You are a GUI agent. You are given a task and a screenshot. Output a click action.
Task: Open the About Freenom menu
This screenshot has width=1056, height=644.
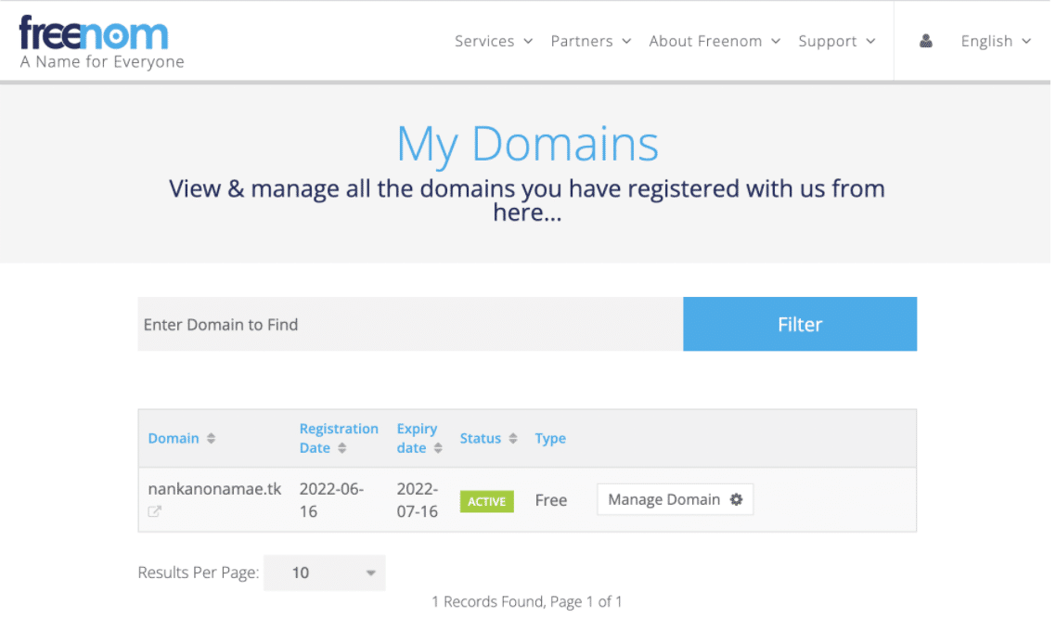click(x=715, y=41)
